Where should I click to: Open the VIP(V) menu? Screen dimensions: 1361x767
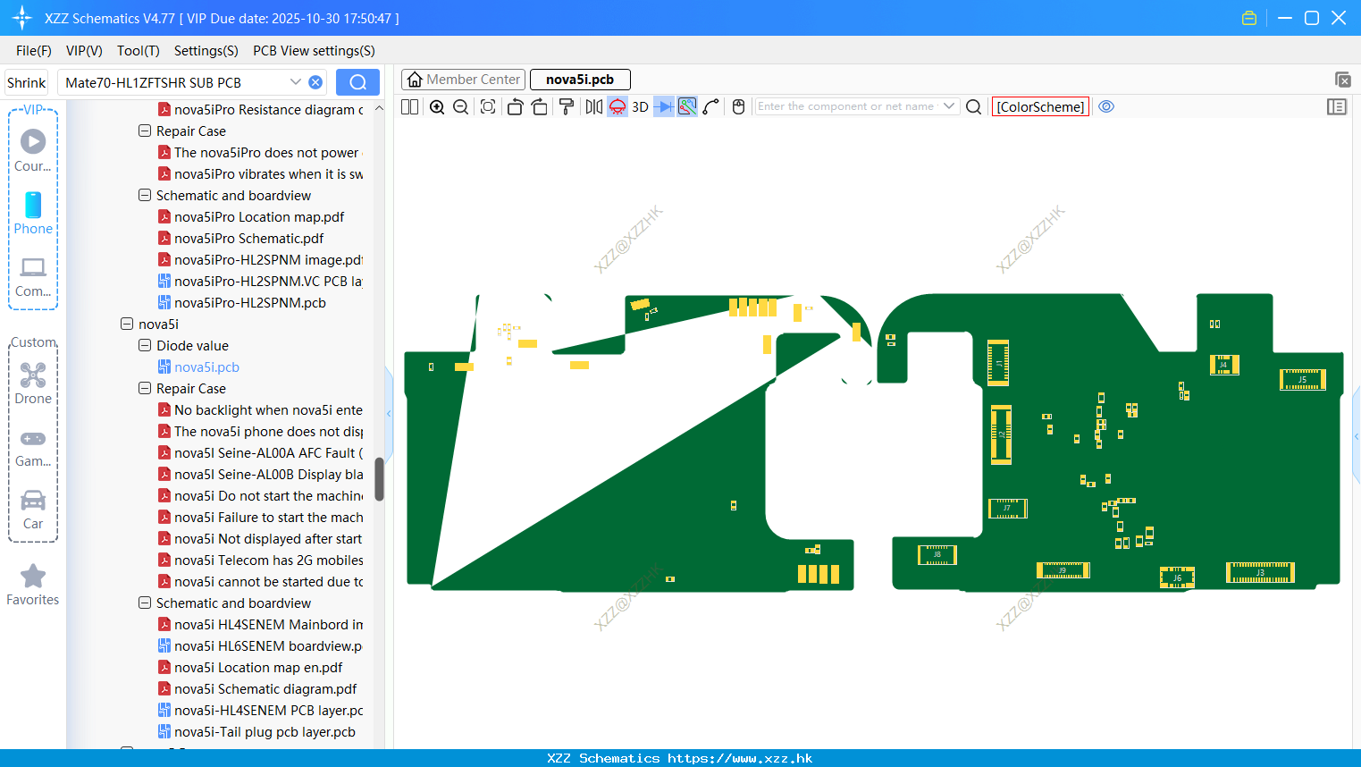click(x=84, y=51)
